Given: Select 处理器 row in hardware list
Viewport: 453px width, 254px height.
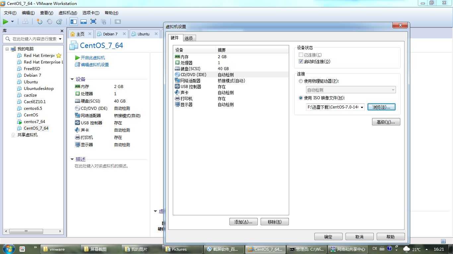Looking at the screenshot, I should (x=231, y=63).
